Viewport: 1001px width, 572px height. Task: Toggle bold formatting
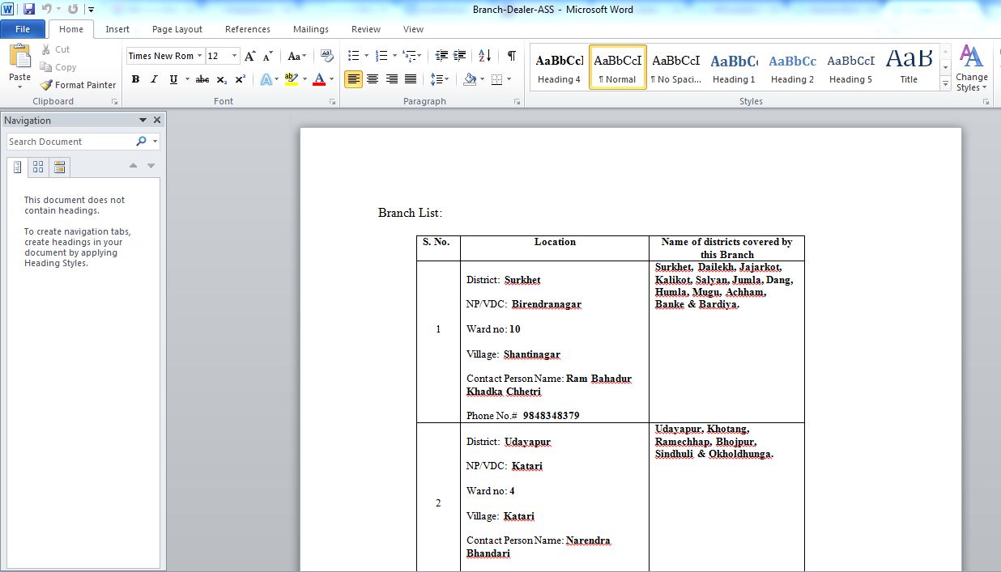click(135, 79)
